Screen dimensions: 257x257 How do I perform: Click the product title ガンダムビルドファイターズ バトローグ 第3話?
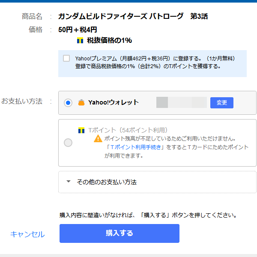133,16
